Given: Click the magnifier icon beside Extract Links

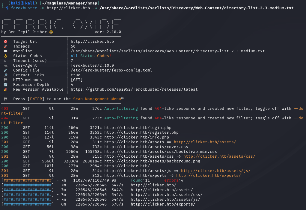Looking at the screenshot, I should (5, 75).
